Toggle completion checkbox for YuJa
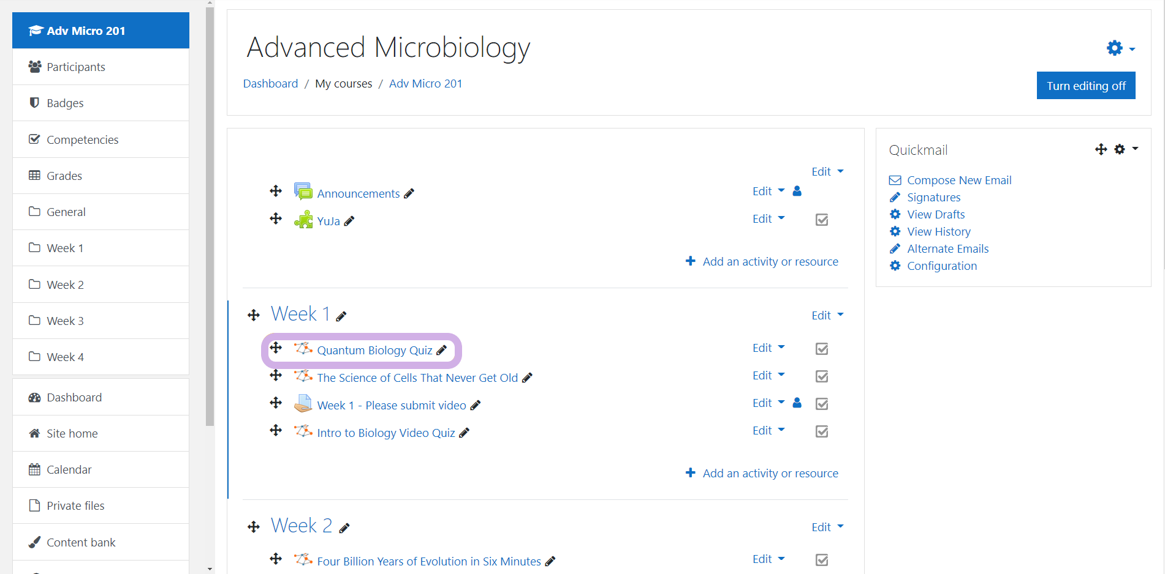1165x574 pixels. [822, 220]
